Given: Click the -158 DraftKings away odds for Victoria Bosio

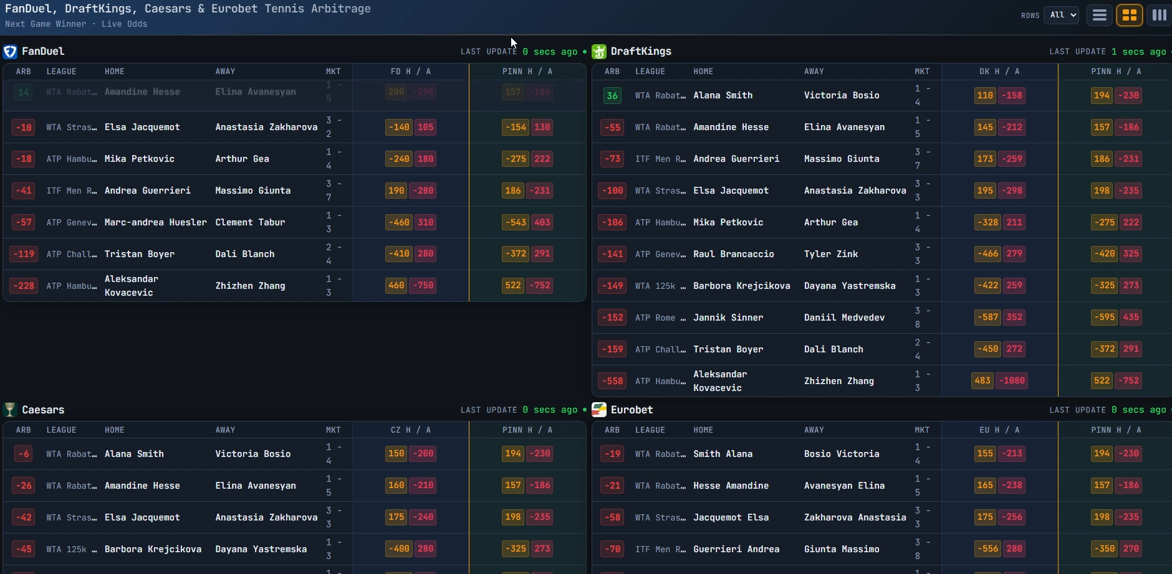Looking at the screenshot, I should click(1012, 95).
